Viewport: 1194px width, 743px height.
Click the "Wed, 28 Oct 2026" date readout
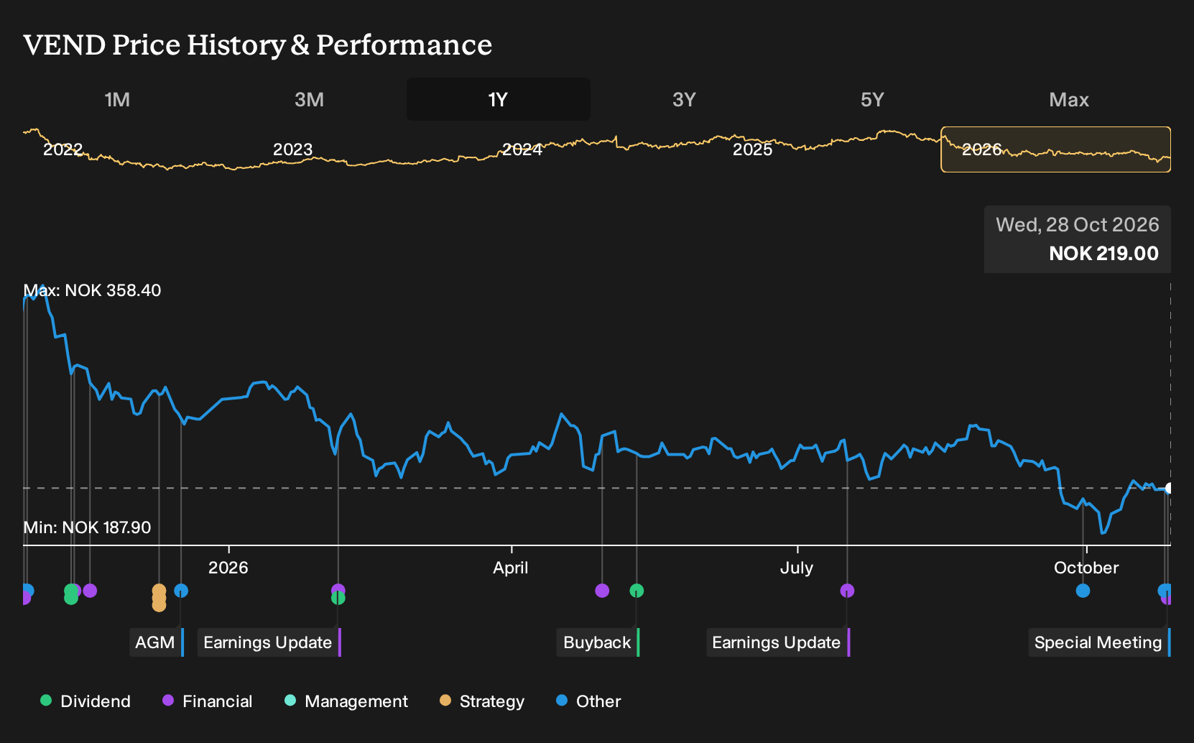coord(1077,225)
